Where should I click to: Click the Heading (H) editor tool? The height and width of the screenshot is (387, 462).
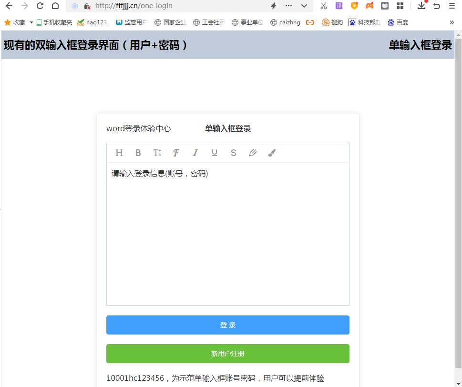(119, 153)
